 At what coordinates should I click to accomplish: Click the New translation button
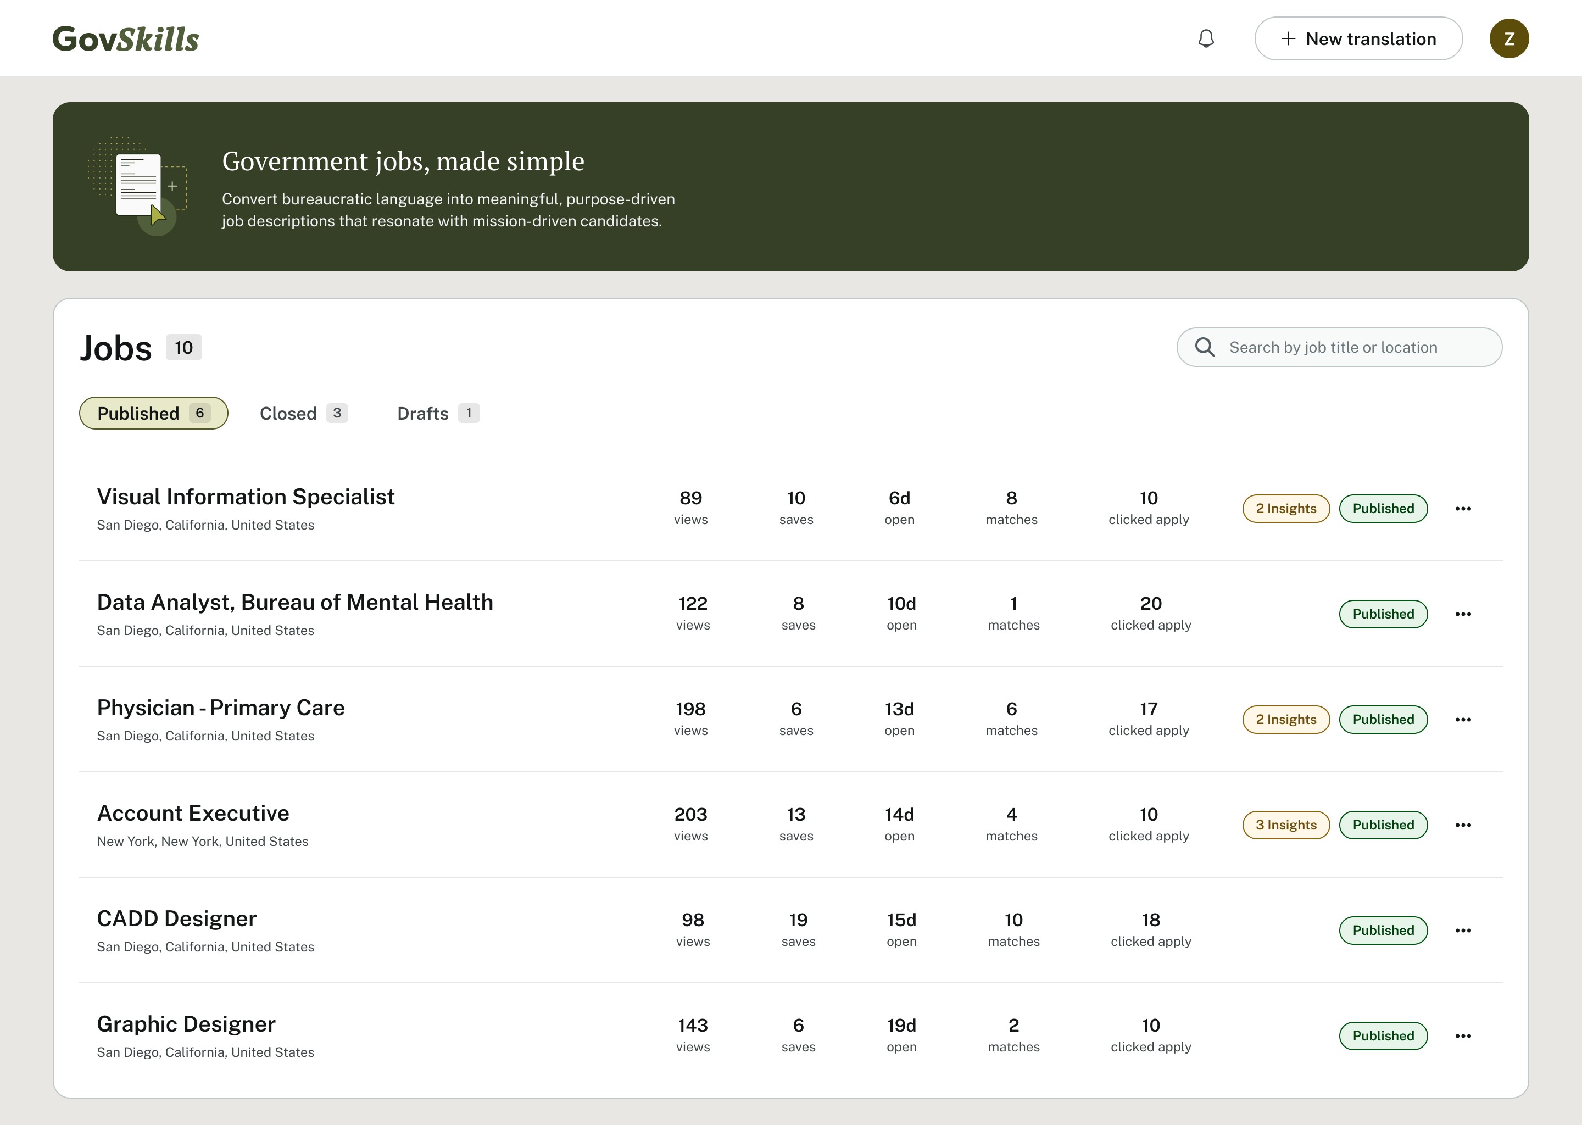click(x=1358, y=38)
